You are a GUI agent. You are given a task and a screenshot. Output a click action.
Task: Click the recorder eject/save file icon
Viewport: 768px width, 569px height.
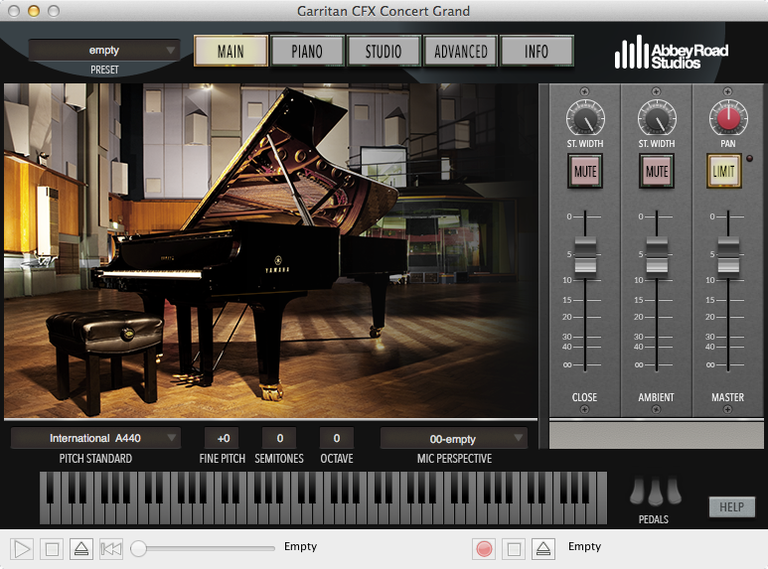[543, 549]
